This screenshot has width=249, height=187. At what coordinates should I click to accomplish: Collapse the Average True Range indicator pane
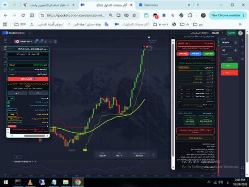click(13, 162)
